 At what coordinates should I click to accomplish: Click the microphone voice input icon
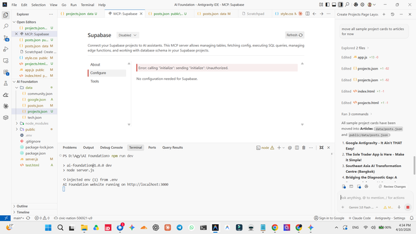tap(399, 207)
